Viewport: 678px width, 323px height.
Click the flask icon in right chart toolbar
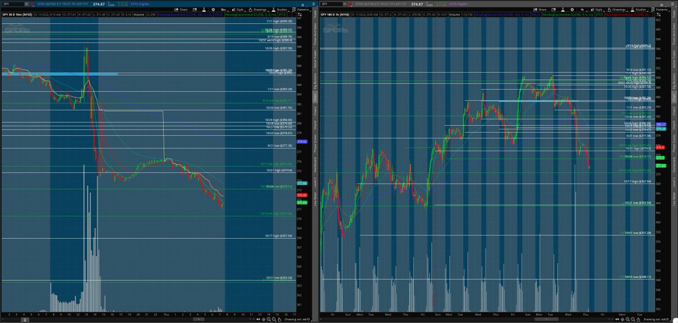coord(563,10)
